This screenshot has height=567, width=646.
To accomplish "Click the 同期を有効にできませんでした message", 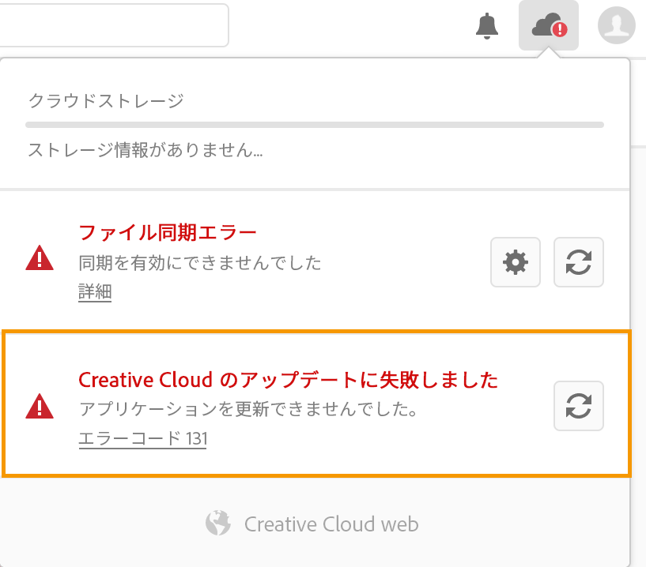I will pyautogui.click(x=200, y=263).
